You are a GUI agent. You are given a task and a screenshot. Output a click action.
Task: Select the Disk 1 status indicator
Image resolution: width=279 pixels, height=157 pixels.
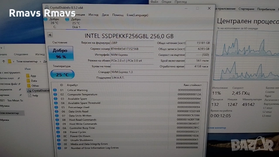tap(67, 19)
